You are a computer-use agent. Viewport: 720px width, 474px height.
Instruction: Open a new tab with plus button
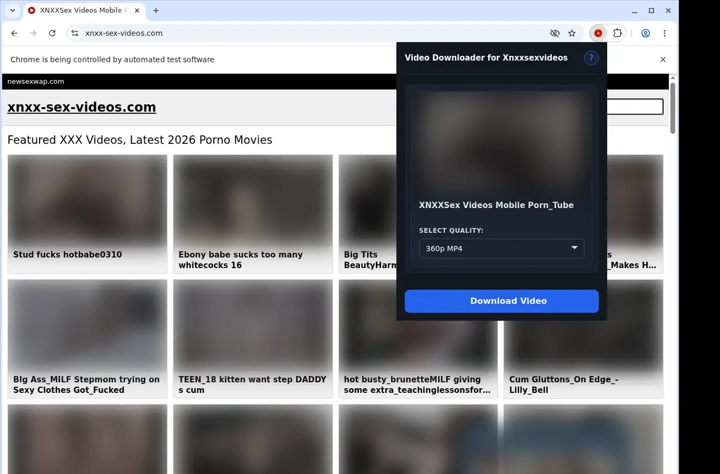[x=156, y=11]
